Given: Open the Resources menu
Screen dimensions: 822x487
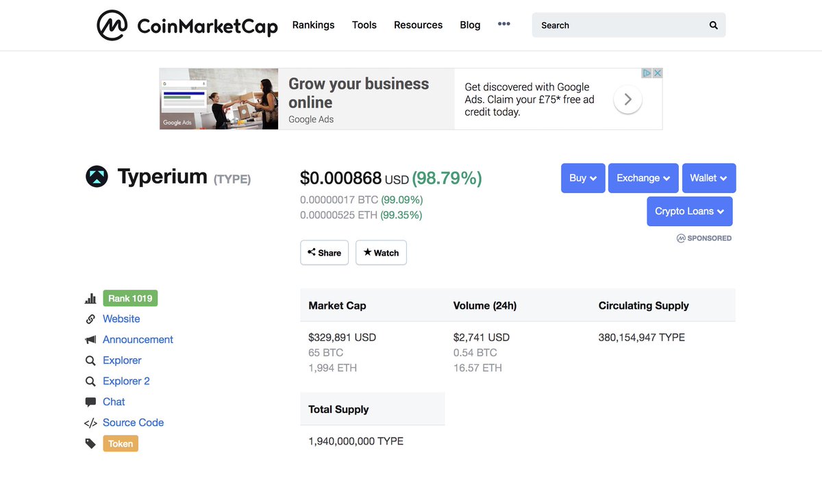Looking at the screenshot, I should (x=418, y=25).
